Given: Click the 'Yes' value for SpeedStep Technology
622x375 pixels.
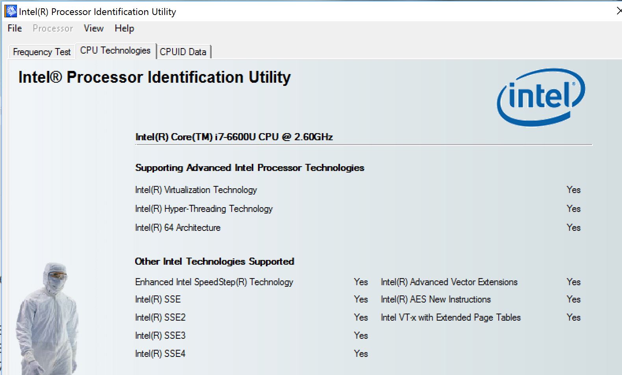Looking at the screenshot, I should (361, 282).
